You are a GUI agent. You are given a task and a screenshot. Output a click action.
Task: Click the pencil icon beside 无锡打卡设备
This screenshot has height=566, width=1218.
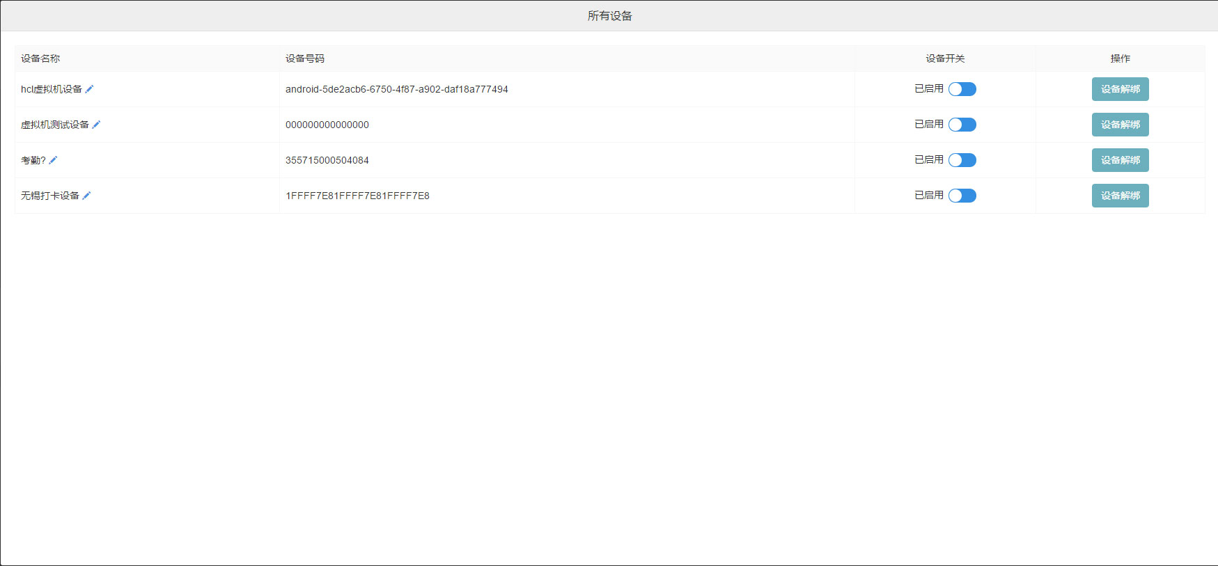[86, 196]
